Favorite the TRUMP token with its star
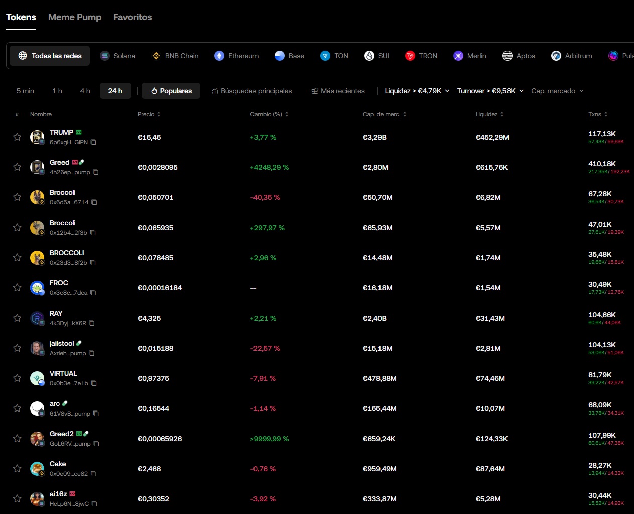Viewport: 634px width, 514px height. point(17,137)
